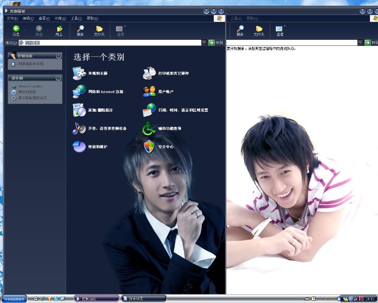This screenshot has height=303, width=378.
Task: Open the 收藏(A) menu
Action: [x=60, y=18]
